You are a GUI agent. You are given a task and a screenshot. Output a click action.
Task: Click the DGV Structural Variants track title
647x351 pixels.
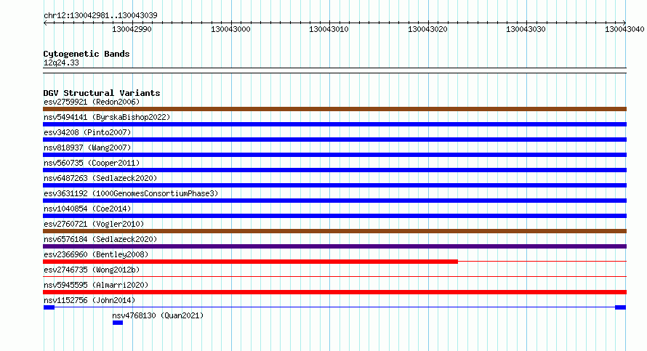pos(102,93)
